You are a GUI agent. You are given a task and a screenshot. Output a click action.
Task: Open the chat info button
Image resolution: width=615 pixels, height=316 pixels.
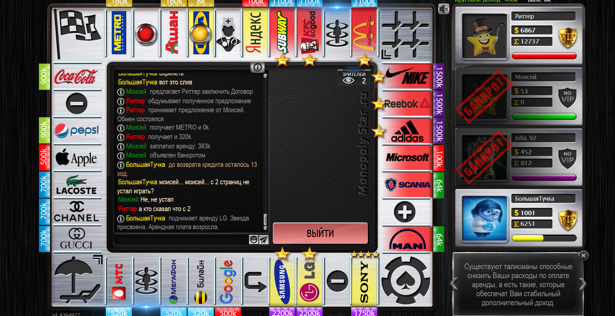coord(257,68)
